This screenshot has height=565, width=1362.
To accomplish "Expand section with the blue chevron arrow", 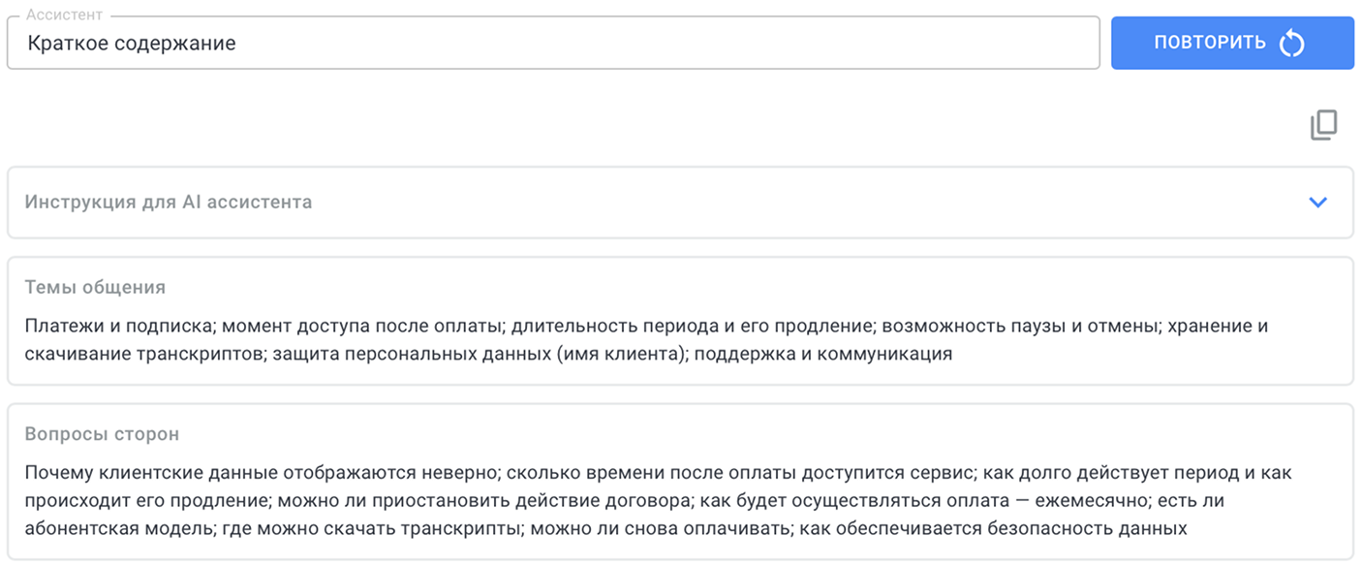I will click(x=1317, y=203).
